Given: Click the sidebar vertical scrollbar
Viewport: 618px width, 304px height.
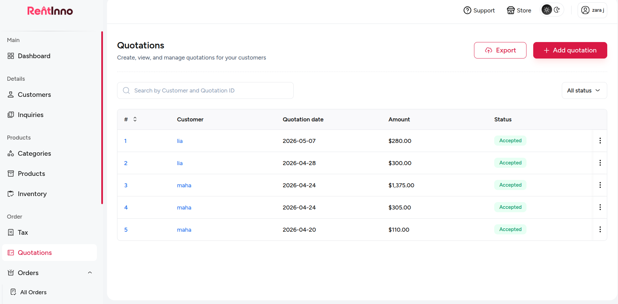Looking at the screenshot, I should point(102,118).
